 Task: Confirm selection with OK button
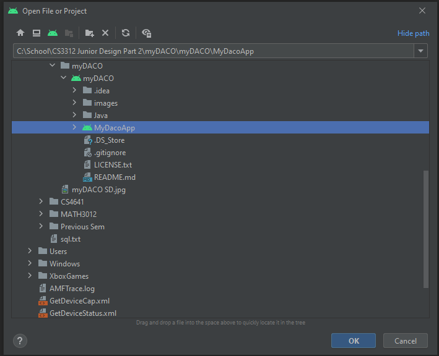pyautogui.click(x=354, y=341)
